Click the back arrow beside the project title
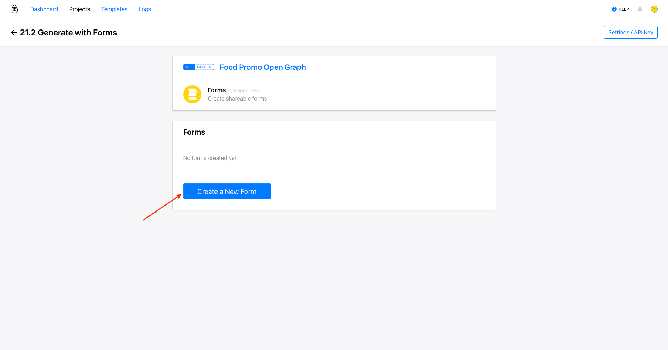 click(x=14, y=32)
